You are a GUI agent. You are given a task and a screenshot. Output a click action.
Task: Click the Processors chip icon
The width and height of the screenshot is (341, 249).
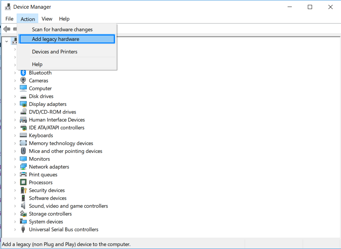pos(23,182)
